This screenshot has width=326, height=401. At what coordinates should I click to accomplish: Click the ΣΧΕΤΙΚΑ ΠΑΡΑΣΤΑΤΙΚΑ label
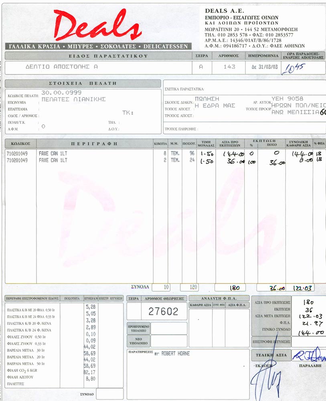[x=184, y=89]
